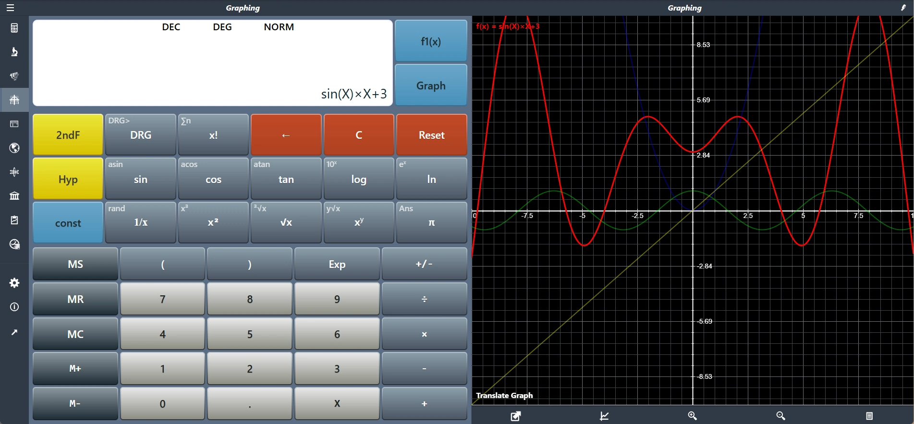Zoom in on the graph
Screen dimensions: 914x424
pos(692,416)
